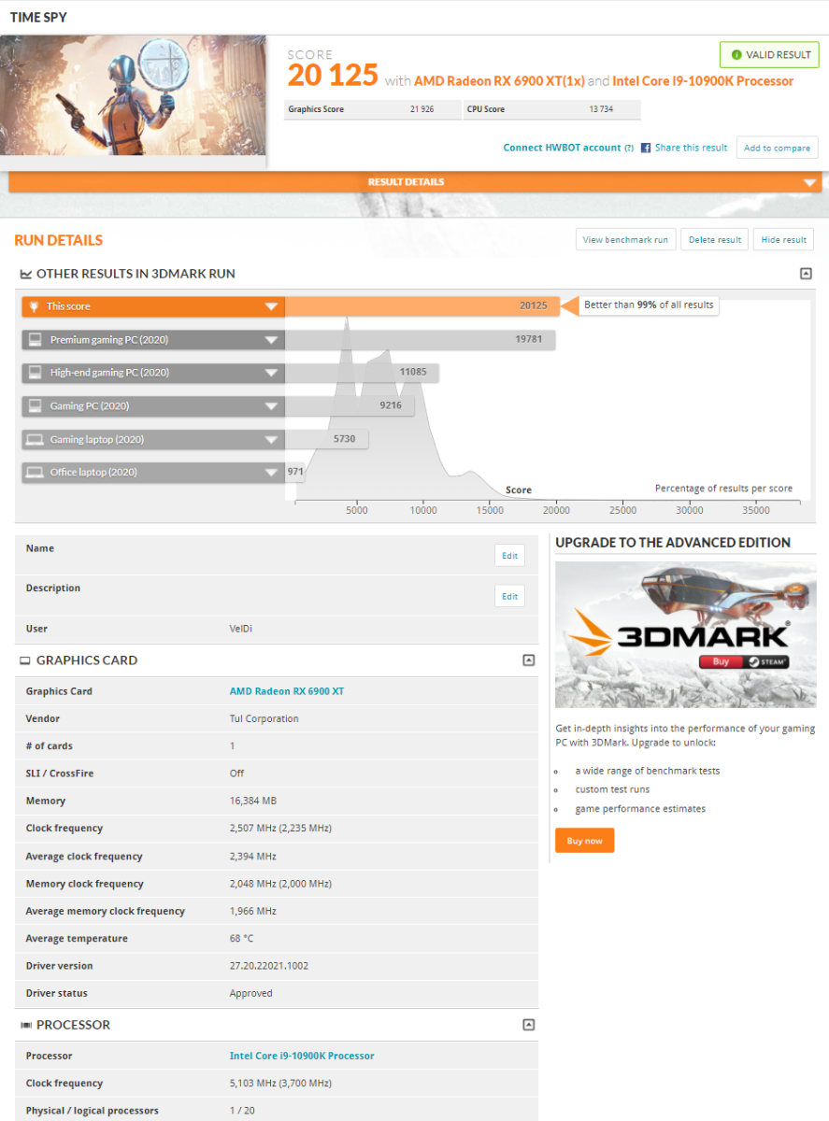Click the memory value 16,384 MB
The image size is (829, 1121).
(253, 801)
